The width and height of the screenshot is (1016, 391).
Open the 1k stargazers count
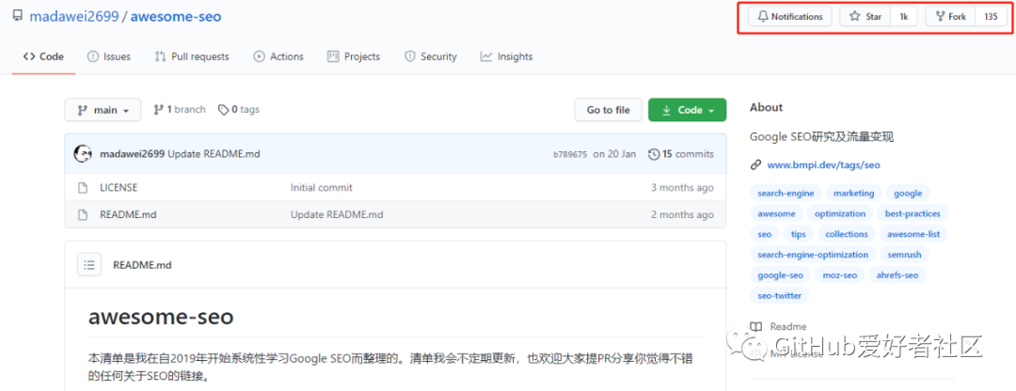coord(904,17)
